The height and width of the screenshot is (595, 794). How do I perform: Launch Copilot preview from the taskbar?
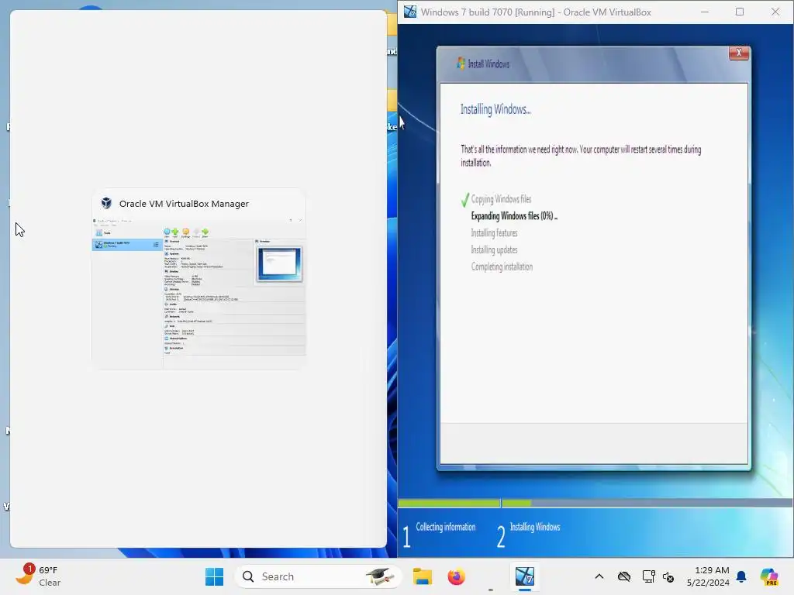click(x=769, y=576)
